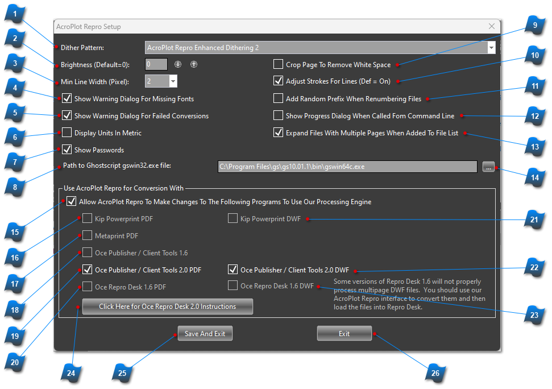Toggle Show Warning Dialog For Missing Fonts
The image size is (552, 389).
[x=67, y=98]
